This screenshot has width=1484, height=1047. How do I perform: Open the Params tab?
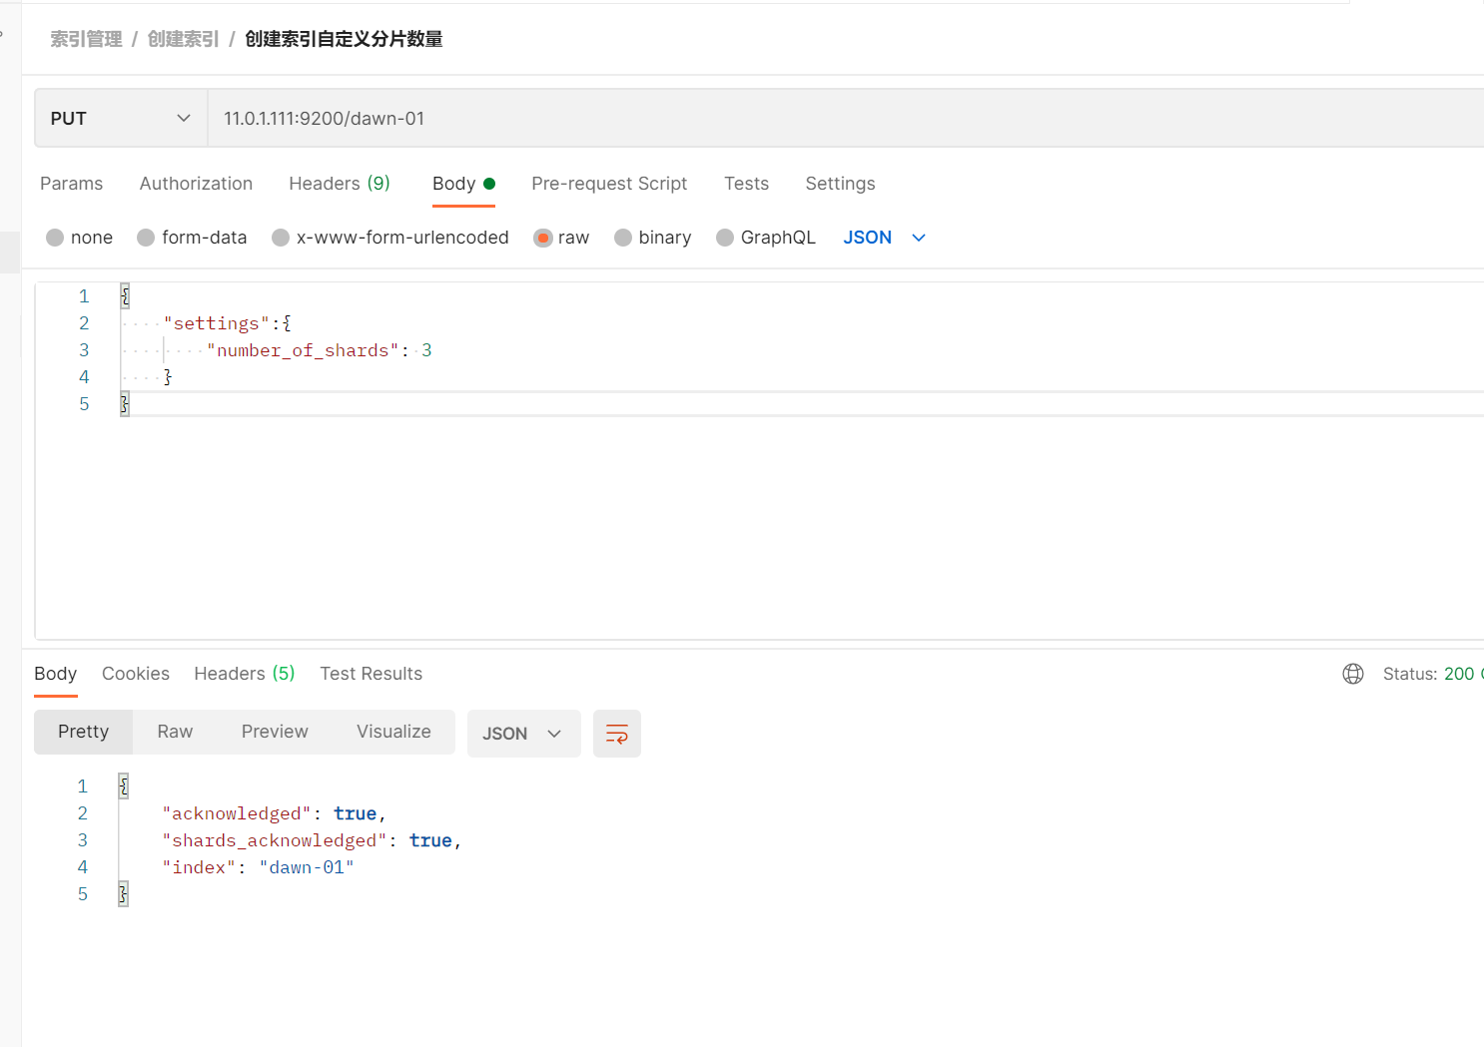click(71, 184)
